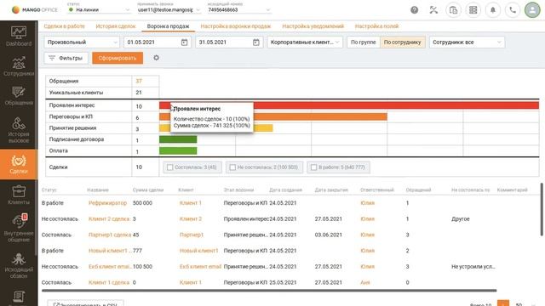Open the user profile avatar
The image size is (545, 306).
tap(532, 10)
